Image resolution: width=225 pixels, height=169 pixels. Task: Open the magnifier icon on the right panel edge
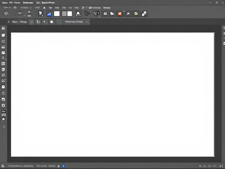click(224, 27)
